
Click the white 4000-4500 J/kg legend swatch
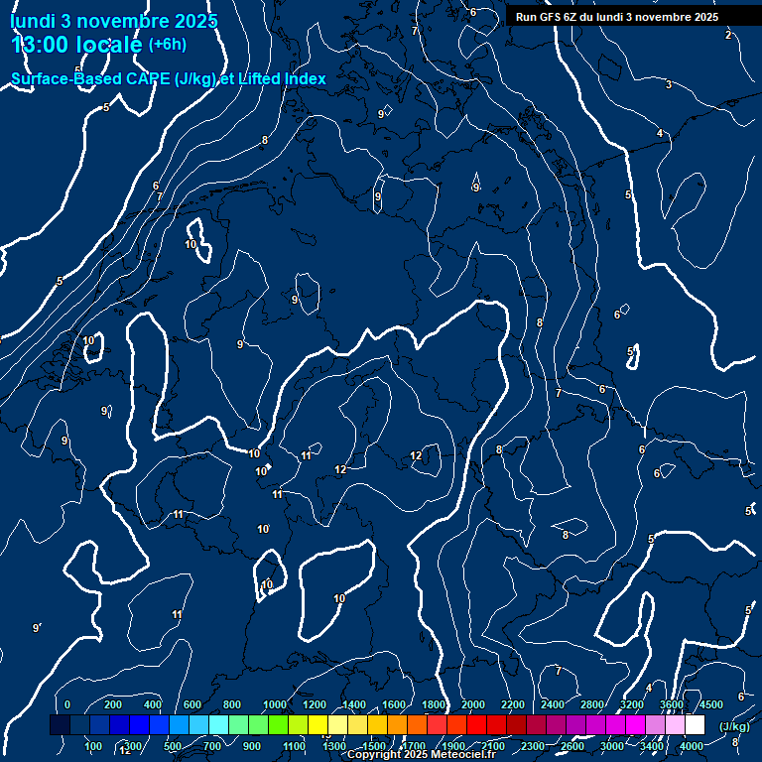click(695, 724)
